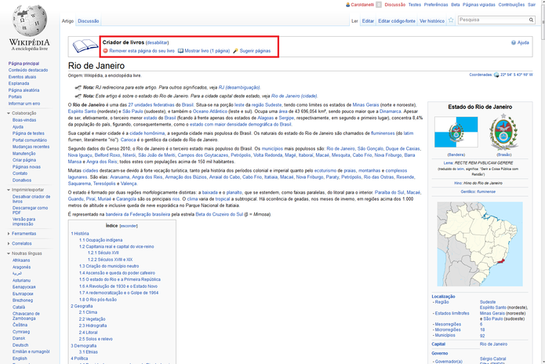Go to Página principal in the sidebar

click(24, 64)
